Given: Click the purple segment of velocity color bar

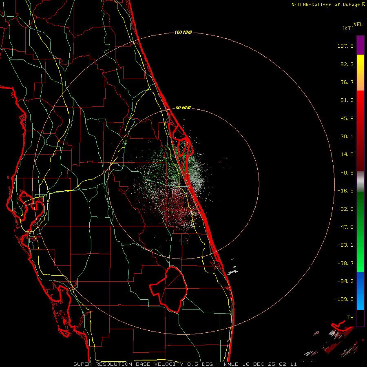Looking at the screenshot, I should click(x=360, y=45).
